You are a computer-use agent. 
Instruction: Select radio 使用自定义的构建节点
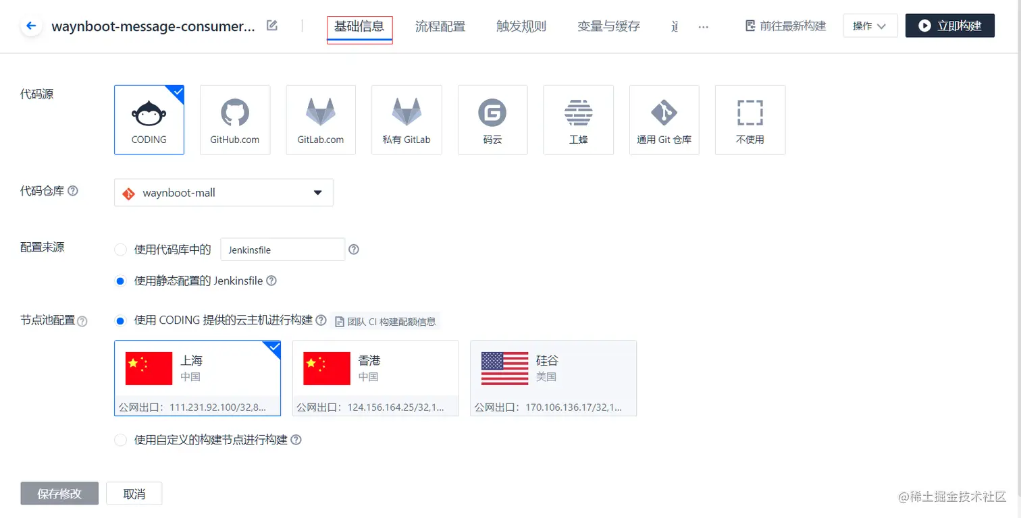pyautogui.click(x=120, y=440)
